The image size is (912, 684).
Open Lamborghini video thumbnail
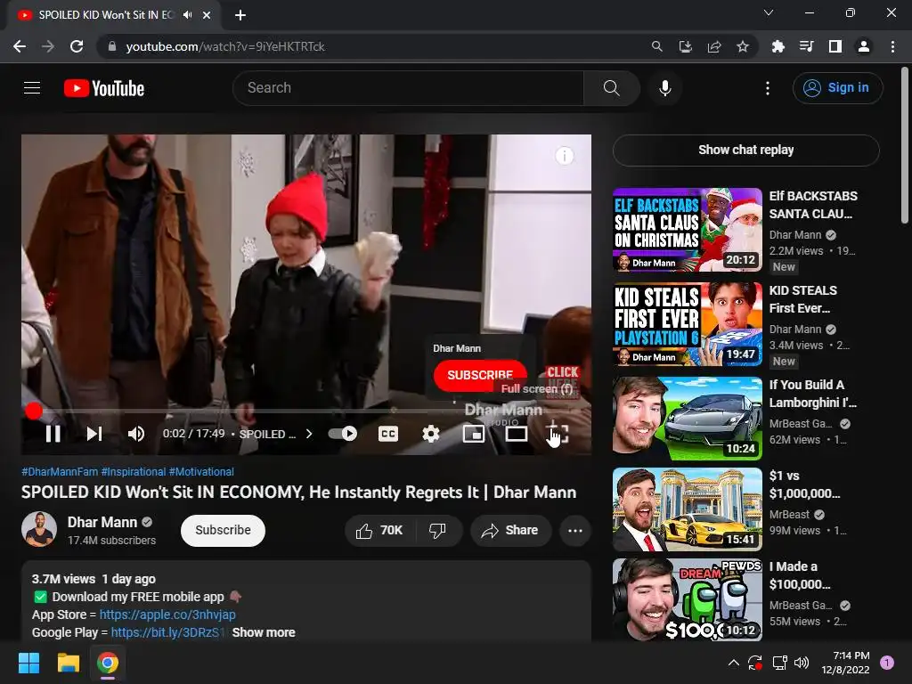click(x=687, y=419)
